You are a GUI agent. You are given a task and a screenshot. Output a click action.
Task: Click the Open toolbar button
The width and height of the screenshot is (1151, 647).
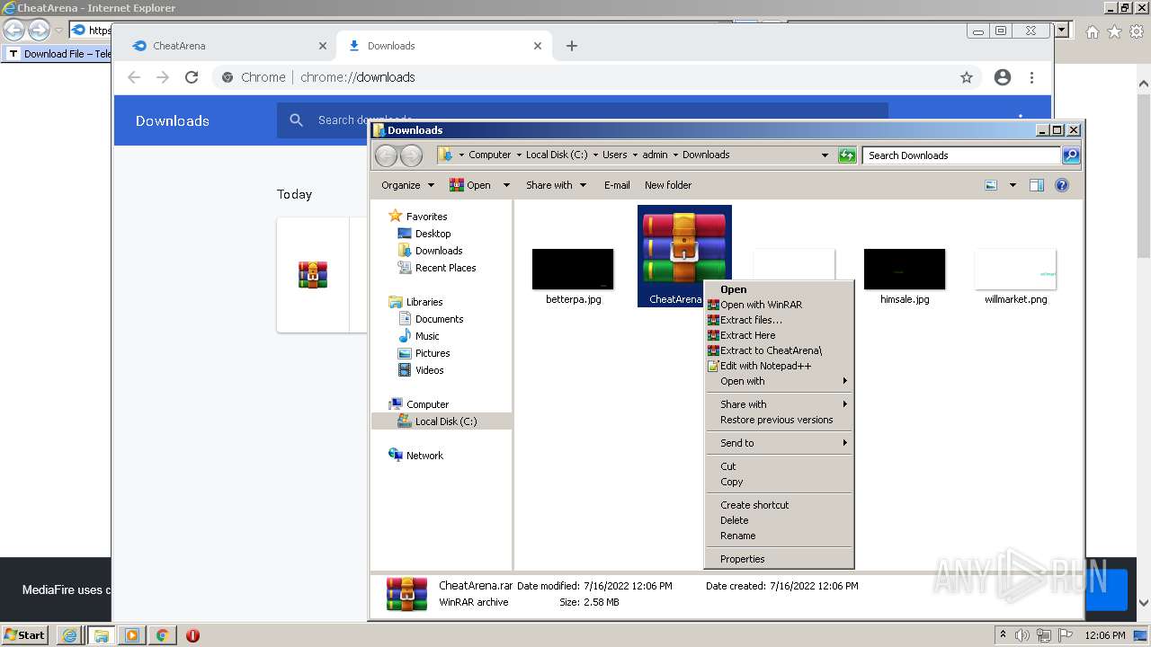tap(470, 185)
